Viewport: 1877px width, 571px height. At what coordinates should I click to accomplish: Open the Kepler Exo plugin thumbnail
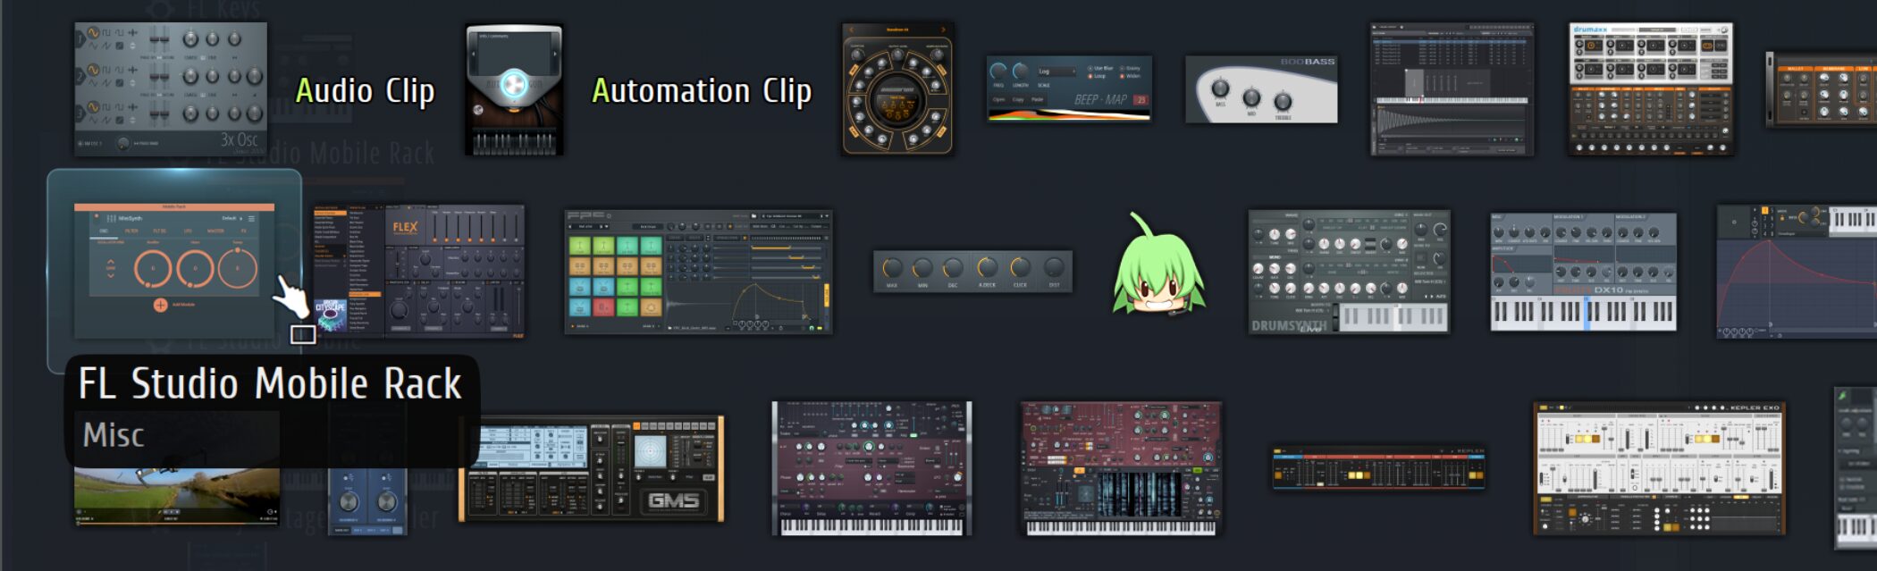point(1659,468)
